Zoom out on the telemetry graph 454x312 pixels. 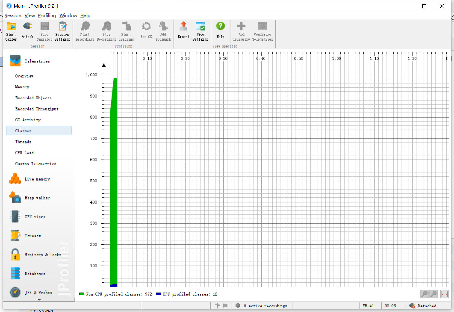click(x=434, y=294)
